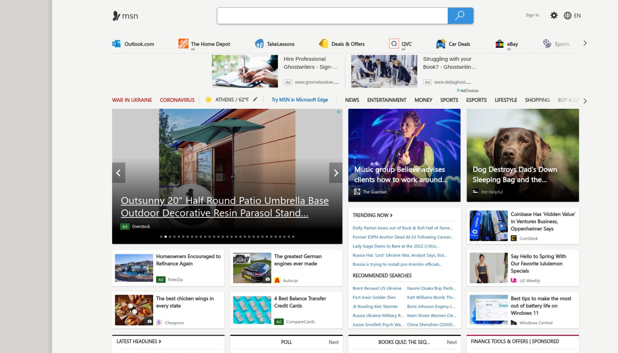Select ESPORTS in navigation bar
618x353 pixels.
[x=476, y=100]
